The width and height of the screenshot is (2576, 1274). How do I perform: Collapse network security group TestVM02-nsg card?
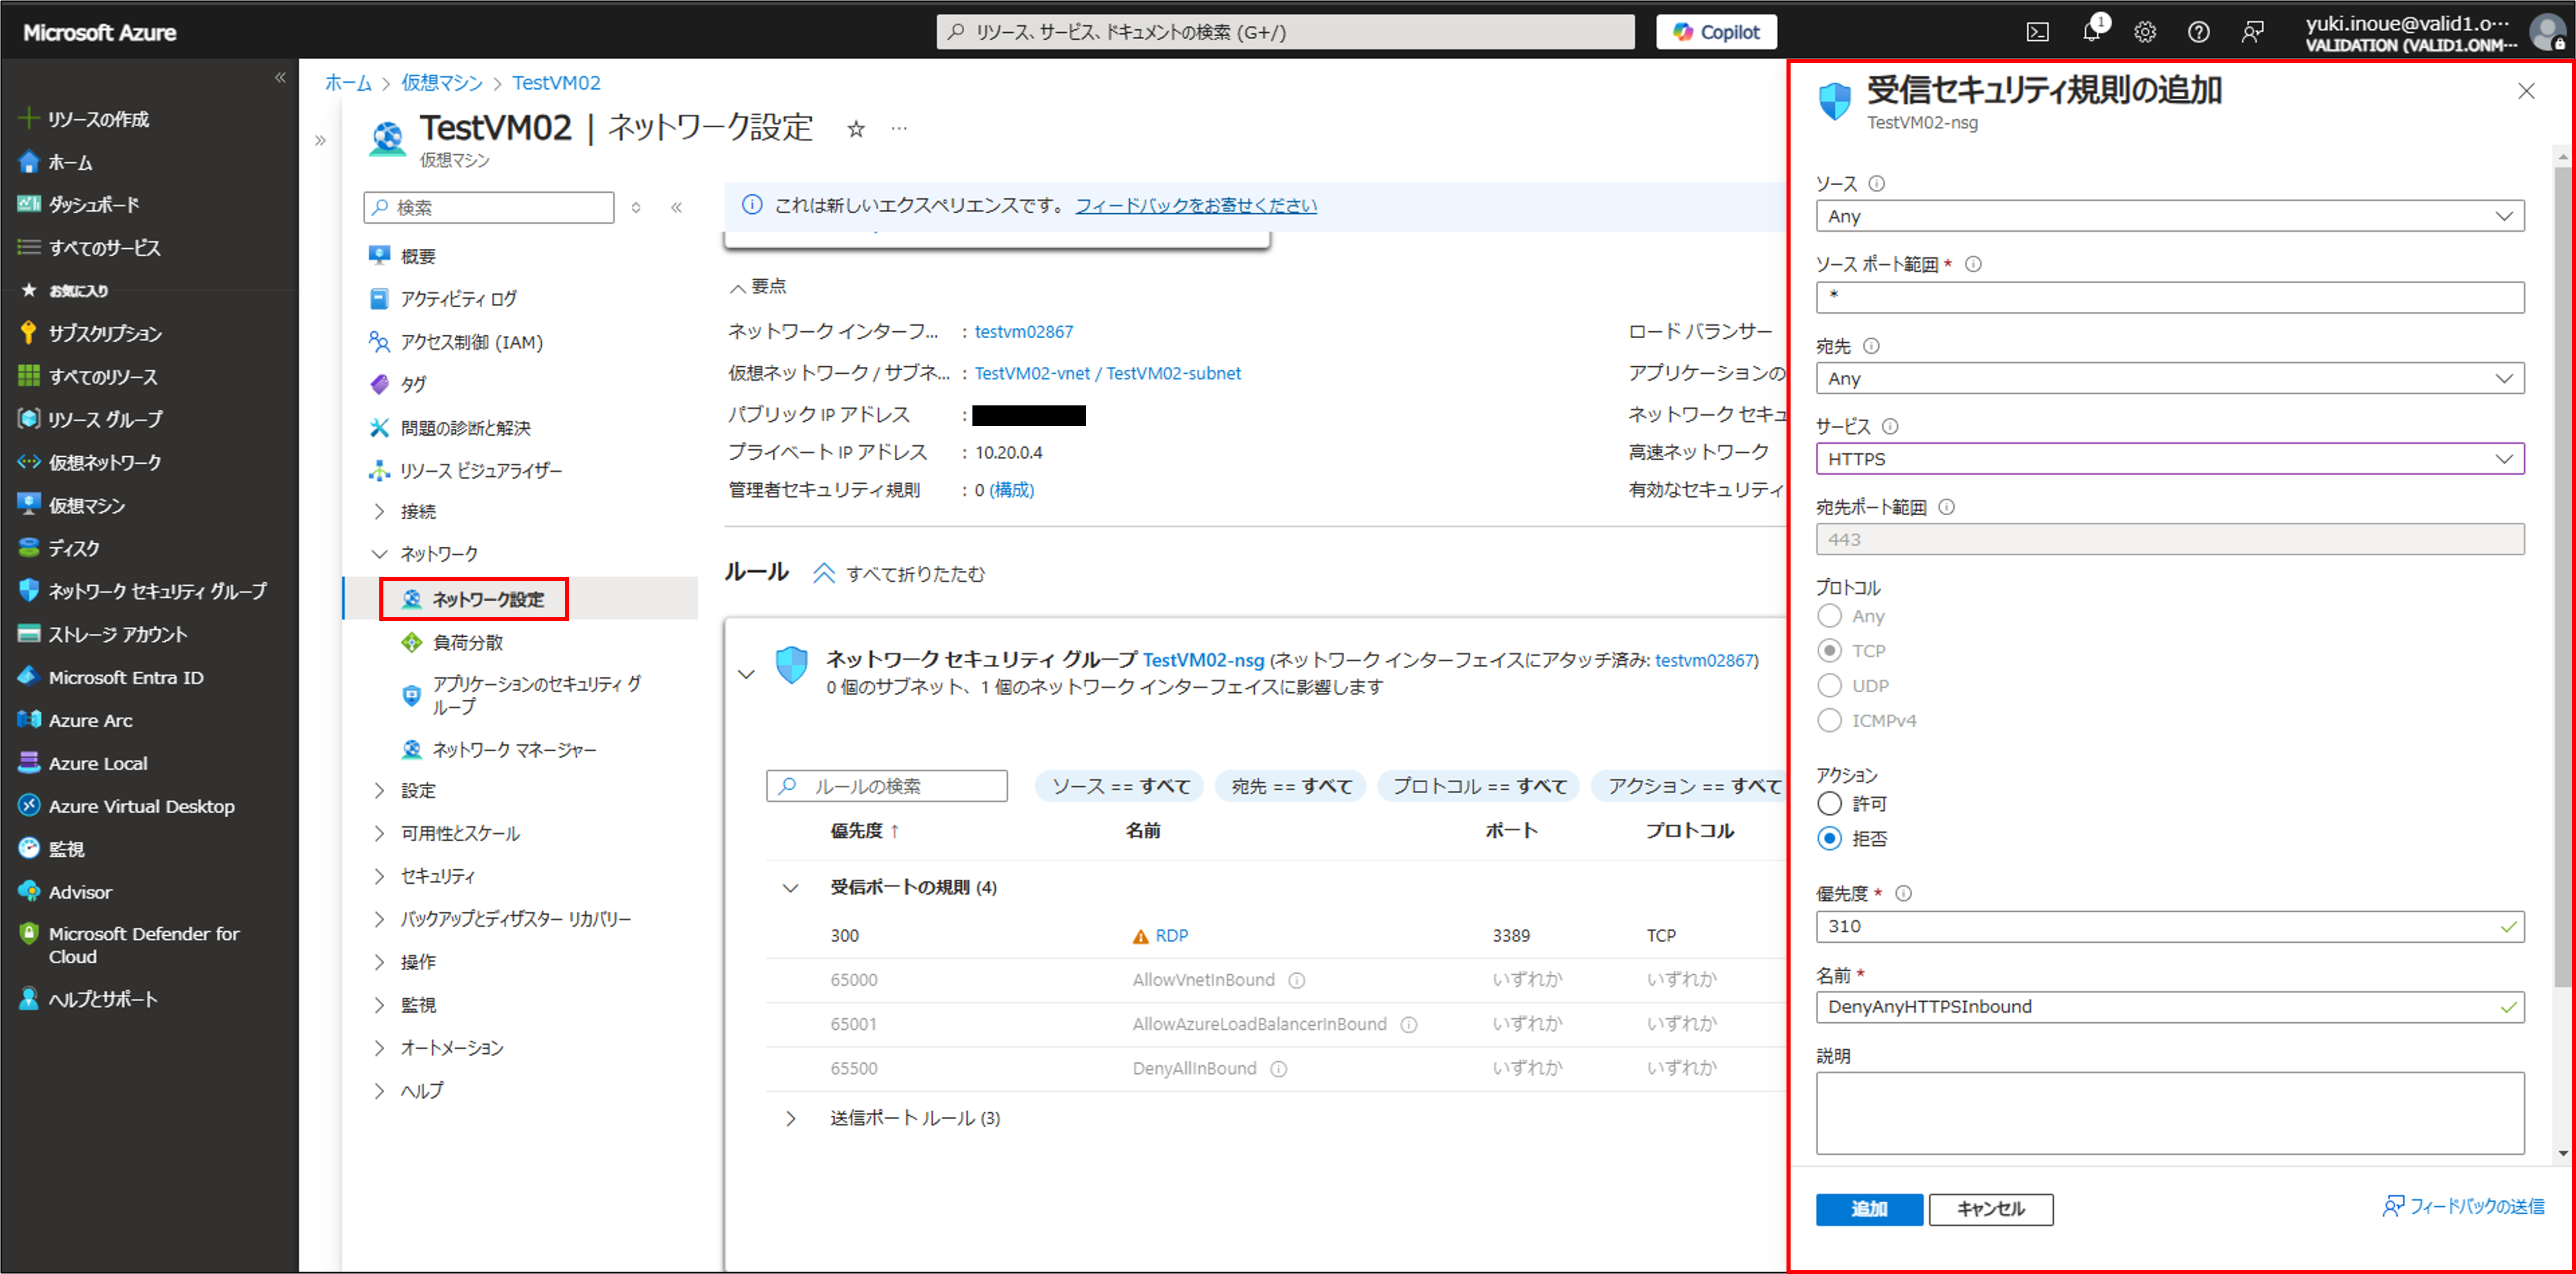coord(746,674)
